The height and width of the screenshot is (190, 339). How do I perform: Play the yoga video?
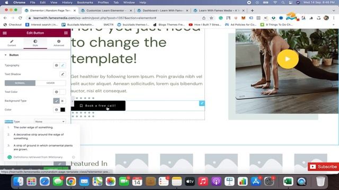(x=288, y=59)
